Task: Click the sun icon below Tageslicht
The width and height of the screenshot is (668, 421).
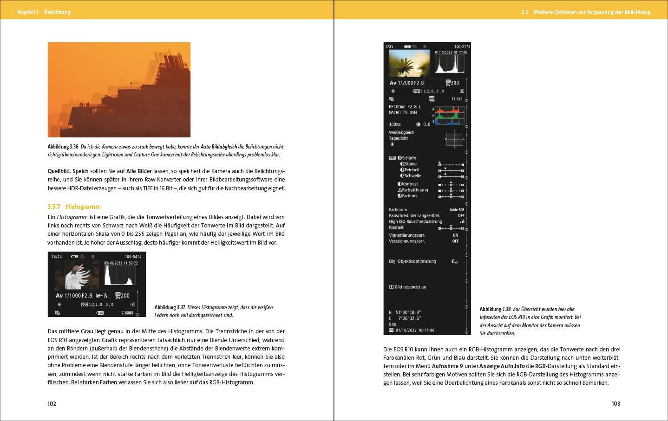Action: 392,144
